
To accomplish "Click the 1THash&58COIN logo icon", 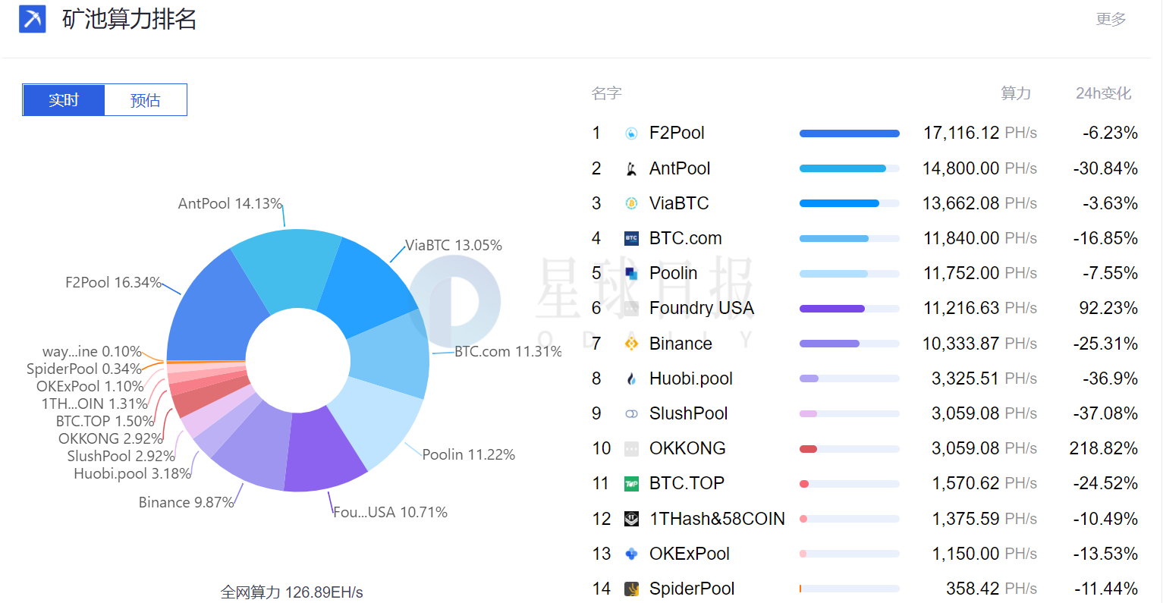I will (x=631, y=519).
